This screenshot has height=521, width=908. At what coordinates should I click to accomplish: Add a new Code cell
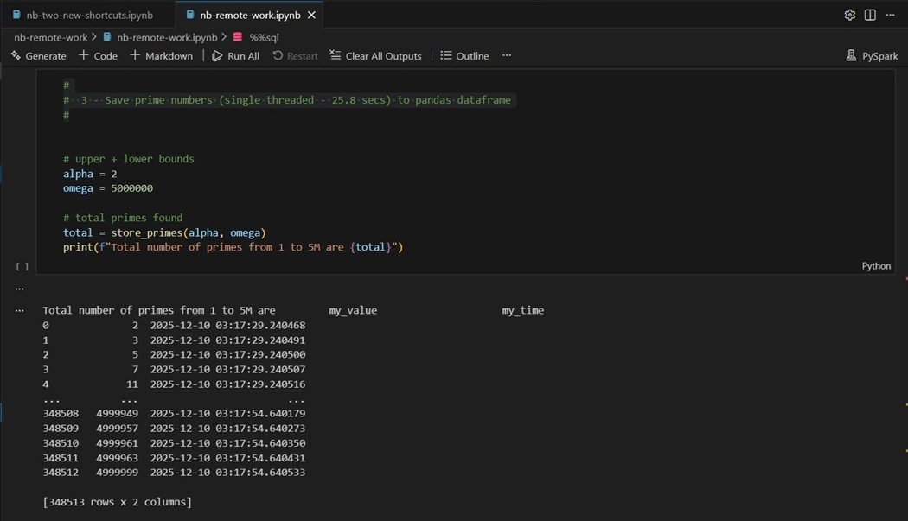tap(98, 56)
